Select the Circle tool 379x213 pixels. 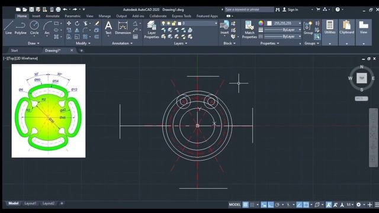34,28
